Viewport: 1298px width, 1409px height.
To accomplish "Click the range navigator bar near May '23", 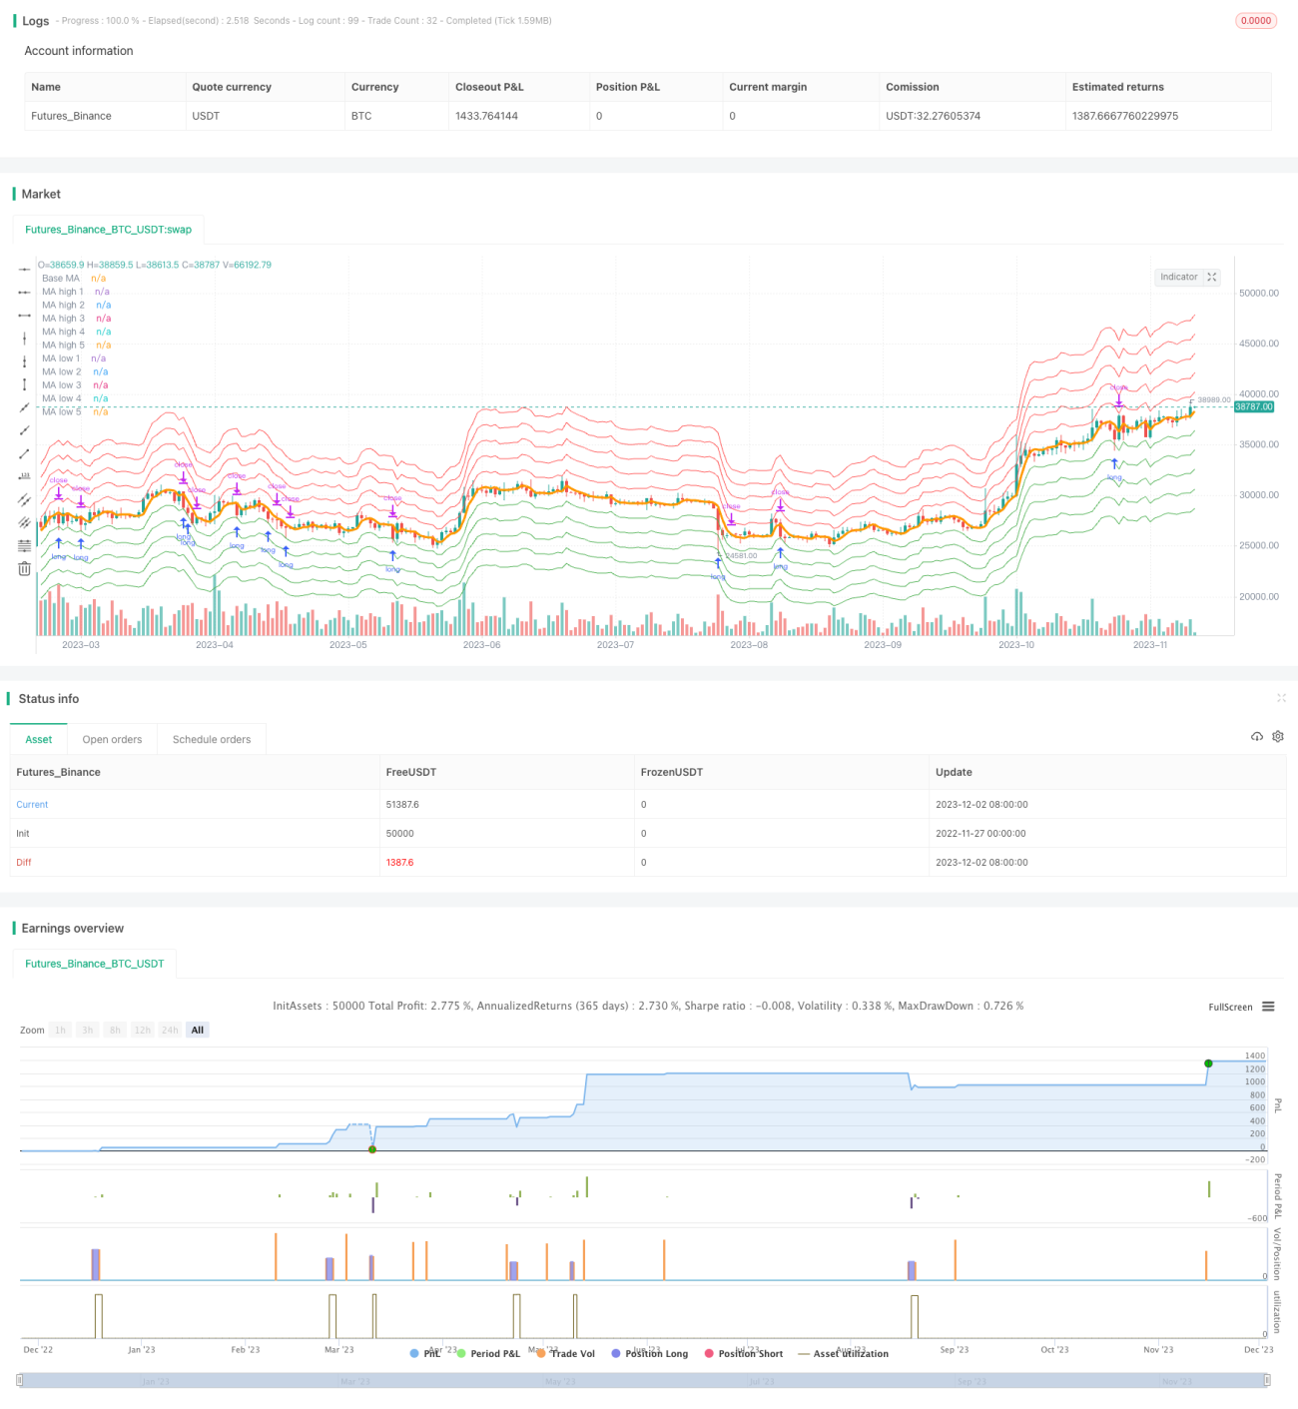I will click(560, 1381).
